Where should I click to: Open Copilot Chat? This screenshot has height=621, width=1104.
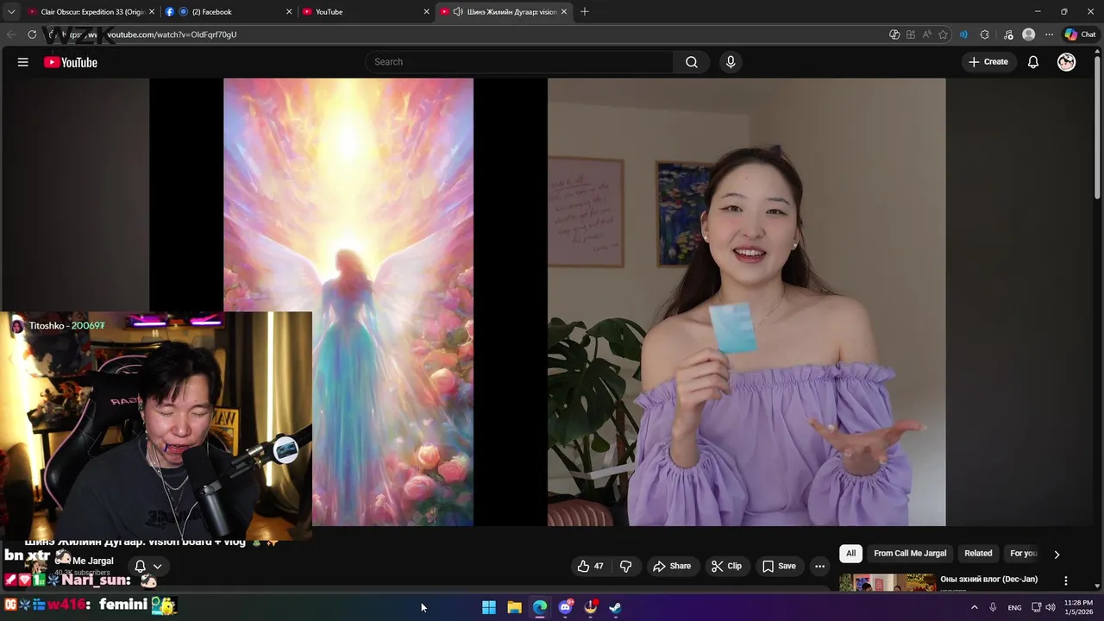coord(1080,34)
